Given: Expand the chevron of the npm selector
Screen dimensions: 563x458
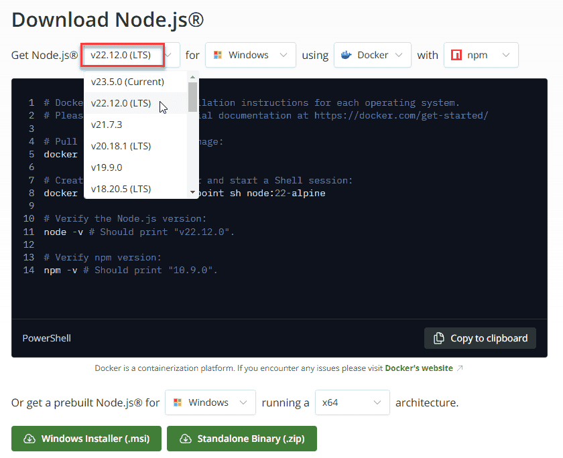Looking at the screenshot, I should pos(506,55).
